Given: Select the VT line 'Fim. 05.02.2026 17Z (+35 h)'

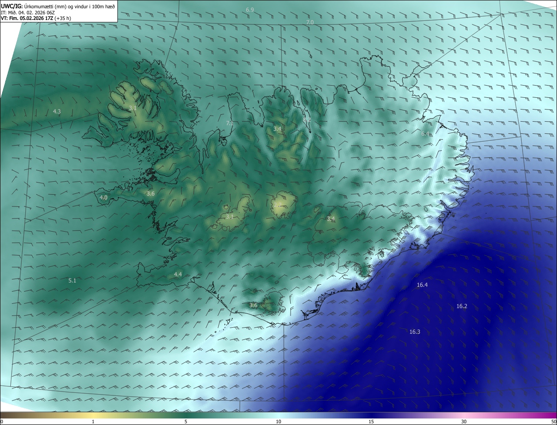Looking at the screenshot, I should tap(40, 18).
